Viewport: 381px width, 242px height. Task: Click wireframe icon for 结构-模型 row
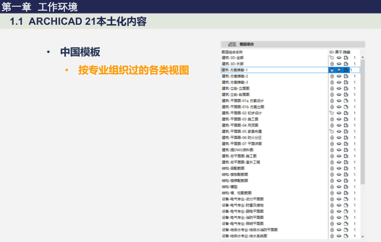pyautogui.click(x=346, y=186)
